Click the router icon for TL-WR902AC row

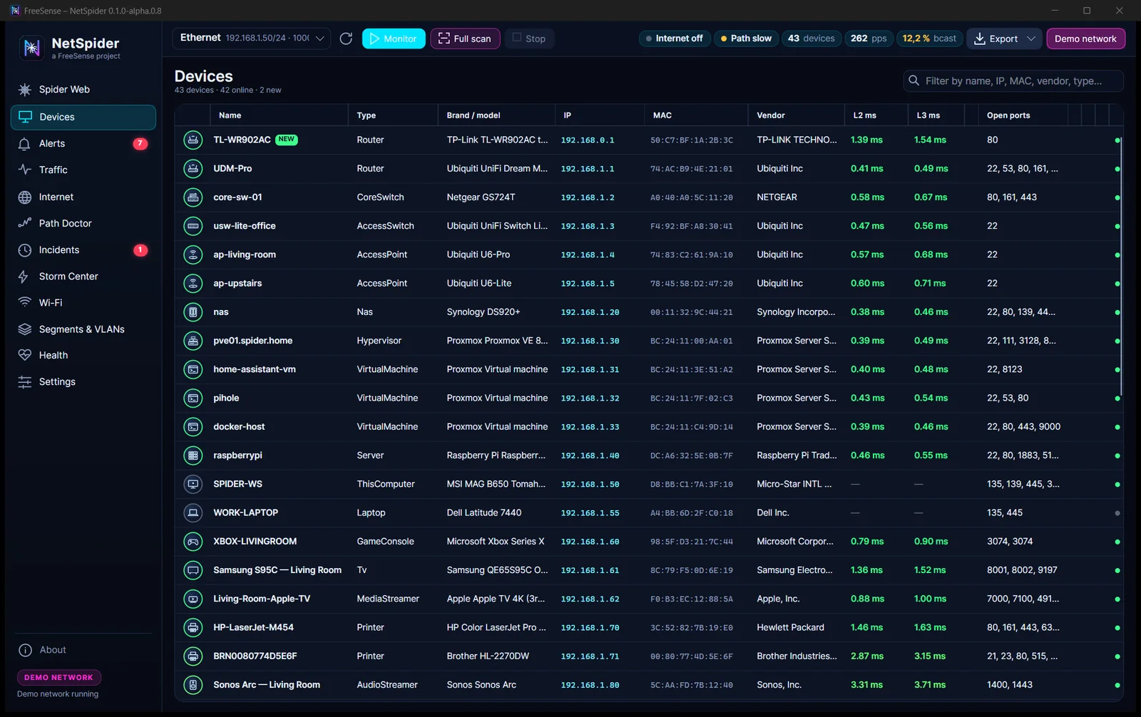point(193,140)
